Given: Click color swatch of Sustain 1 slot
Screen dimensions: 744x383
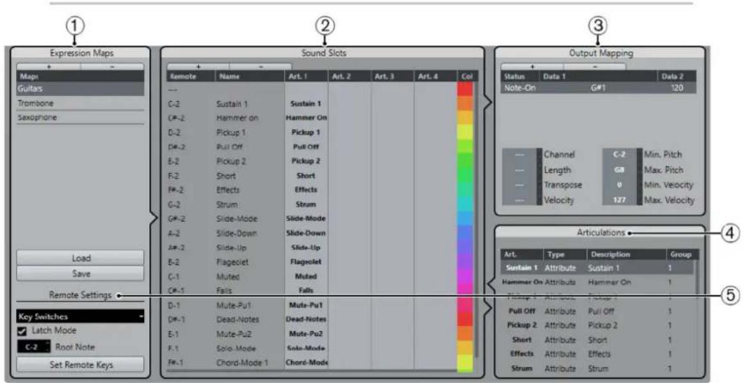Looking at the screenshot, I should [x=465, y=104].
